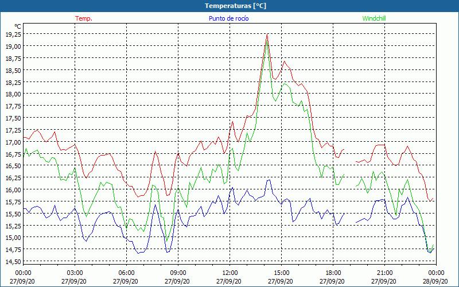Click the 15,00 y-axis value

(x=13, y=238)
